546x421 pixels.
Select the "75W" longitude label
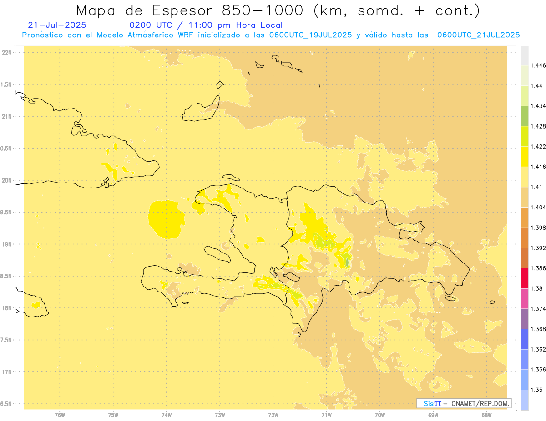tap(113, 415)
